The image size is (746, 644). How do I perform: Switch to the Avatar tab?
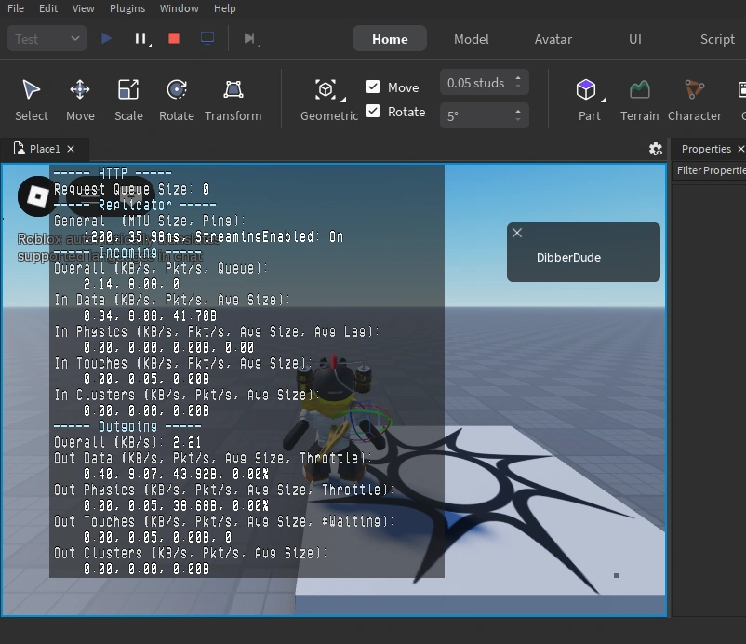coord(553,39)
